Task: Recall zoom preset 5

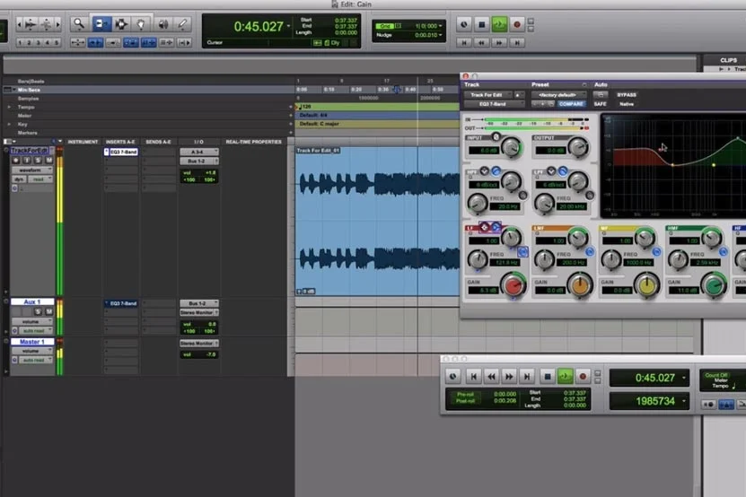Action: tap(57, 43)
